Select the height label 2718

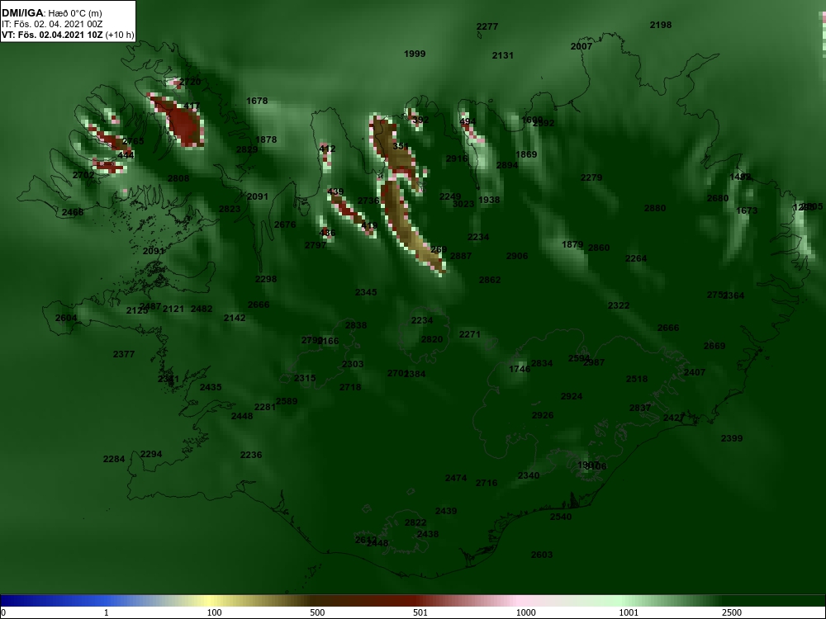tap(350, 387)
